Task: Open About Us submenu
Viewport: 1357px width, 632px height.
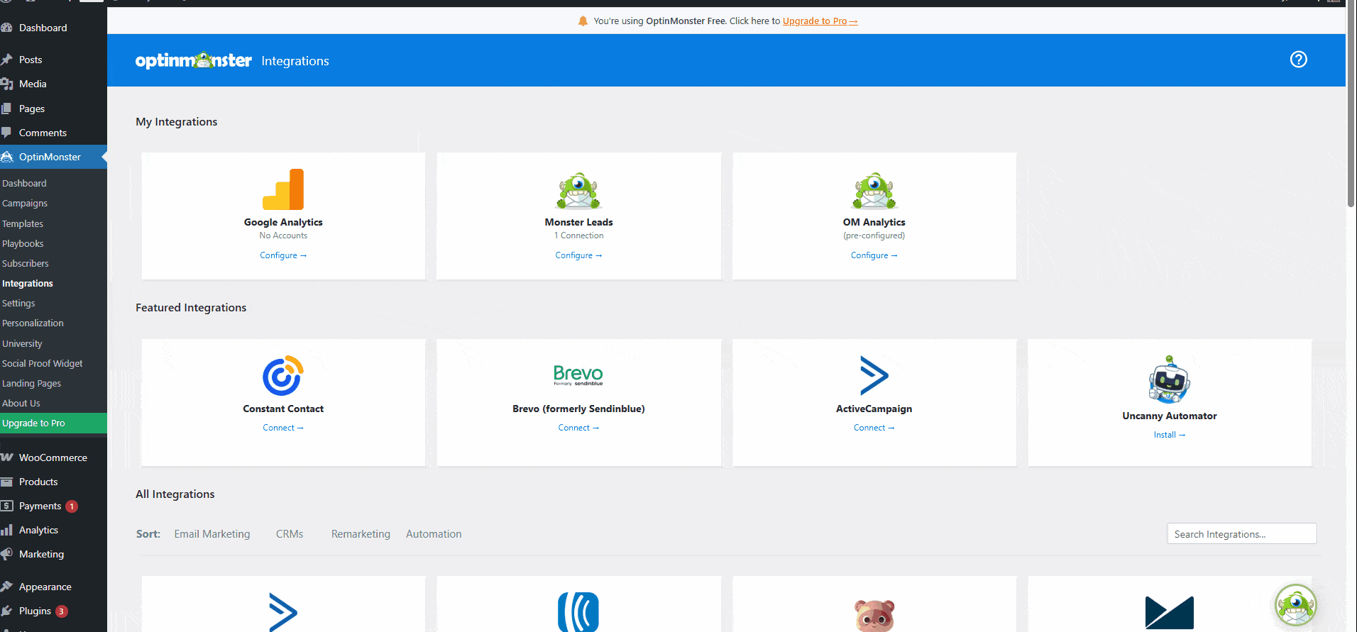Action: tap(21, 403)
